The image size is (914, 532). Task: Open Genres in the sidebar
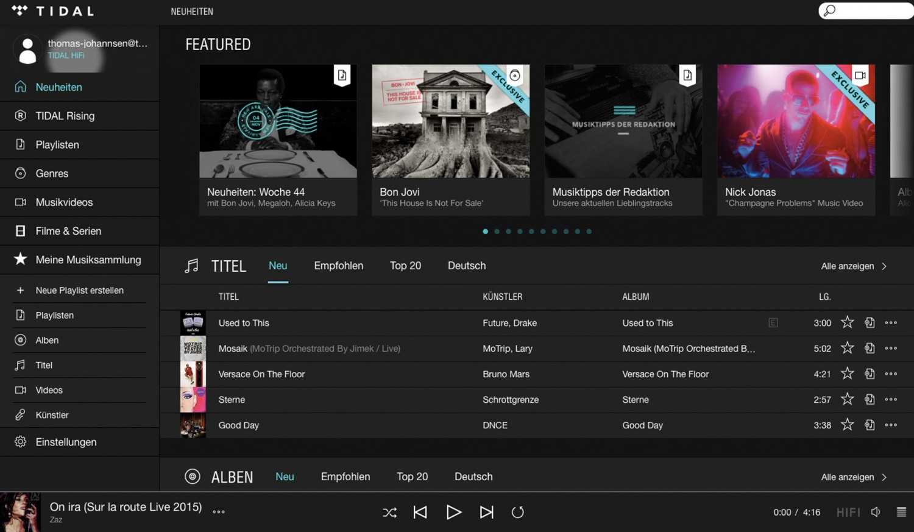point(79,173)
